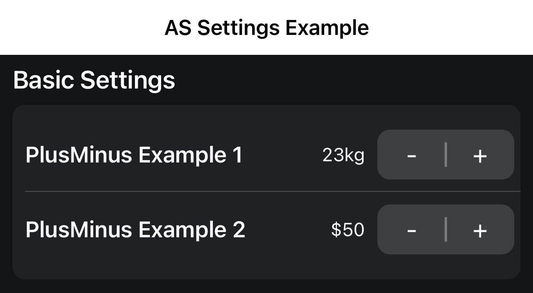This screenshot has height=293, width=533.
Task: Tap the plus icon beside $50
Action: point(480,230)
